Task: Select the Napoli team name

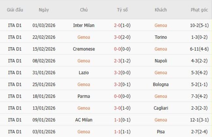Action: click(161, 61)
